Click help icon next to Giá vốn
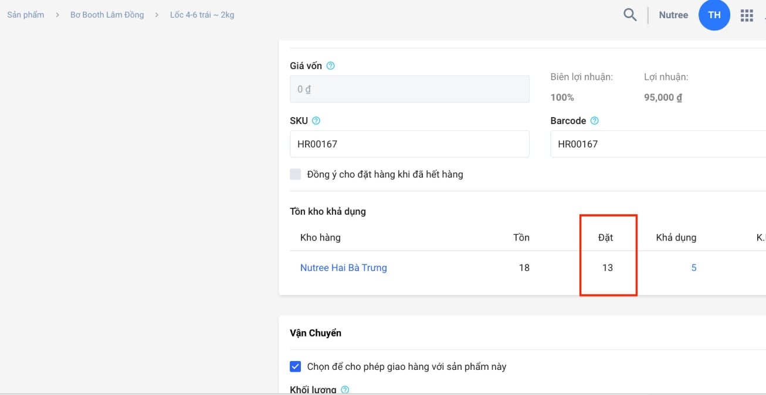 tap(330, 66)
